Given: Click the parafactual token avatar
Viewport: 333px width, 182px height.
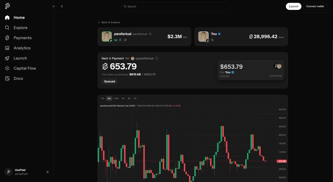Looking at the screenshot, I should tap(107, 37).
